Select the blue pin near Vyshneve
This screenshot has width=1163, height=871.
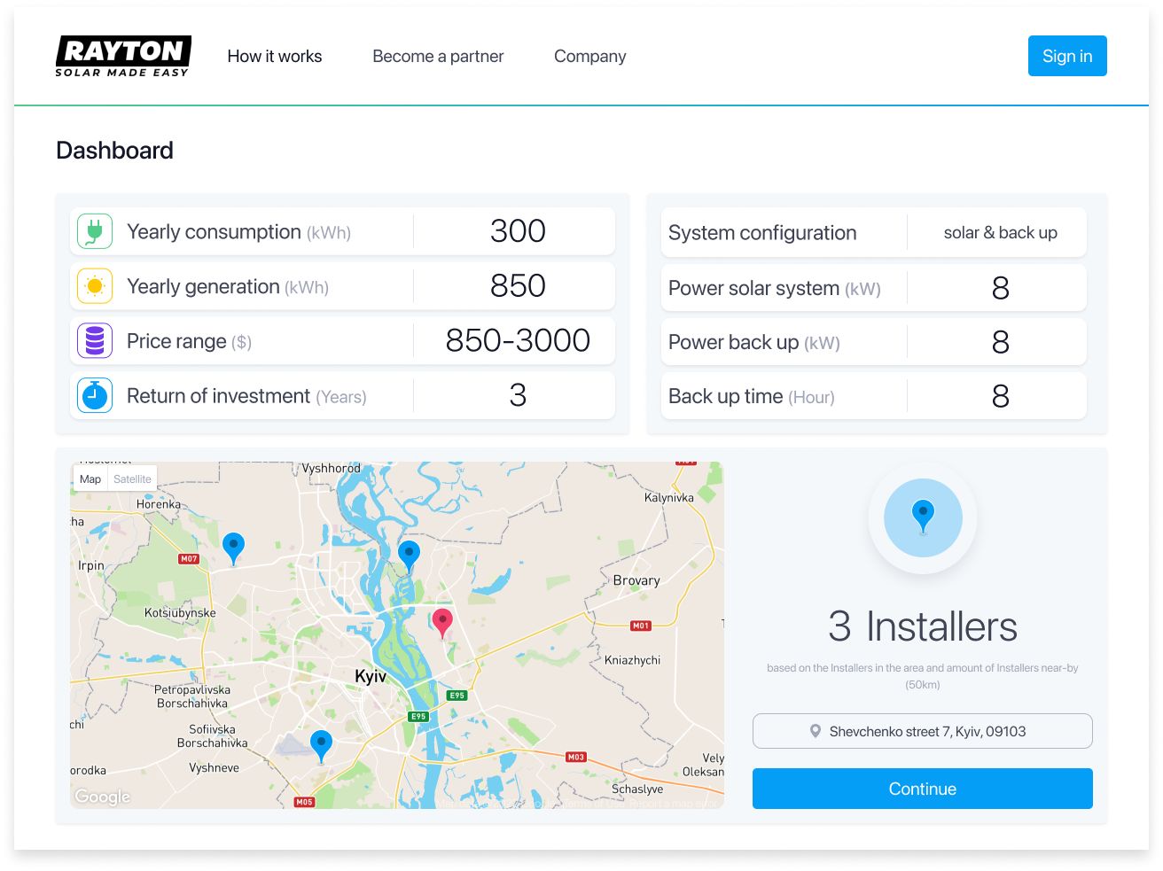(x=321, y=743)
